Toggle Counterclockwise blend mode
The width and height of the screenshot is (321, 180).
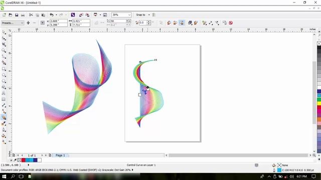pos(182,23)
